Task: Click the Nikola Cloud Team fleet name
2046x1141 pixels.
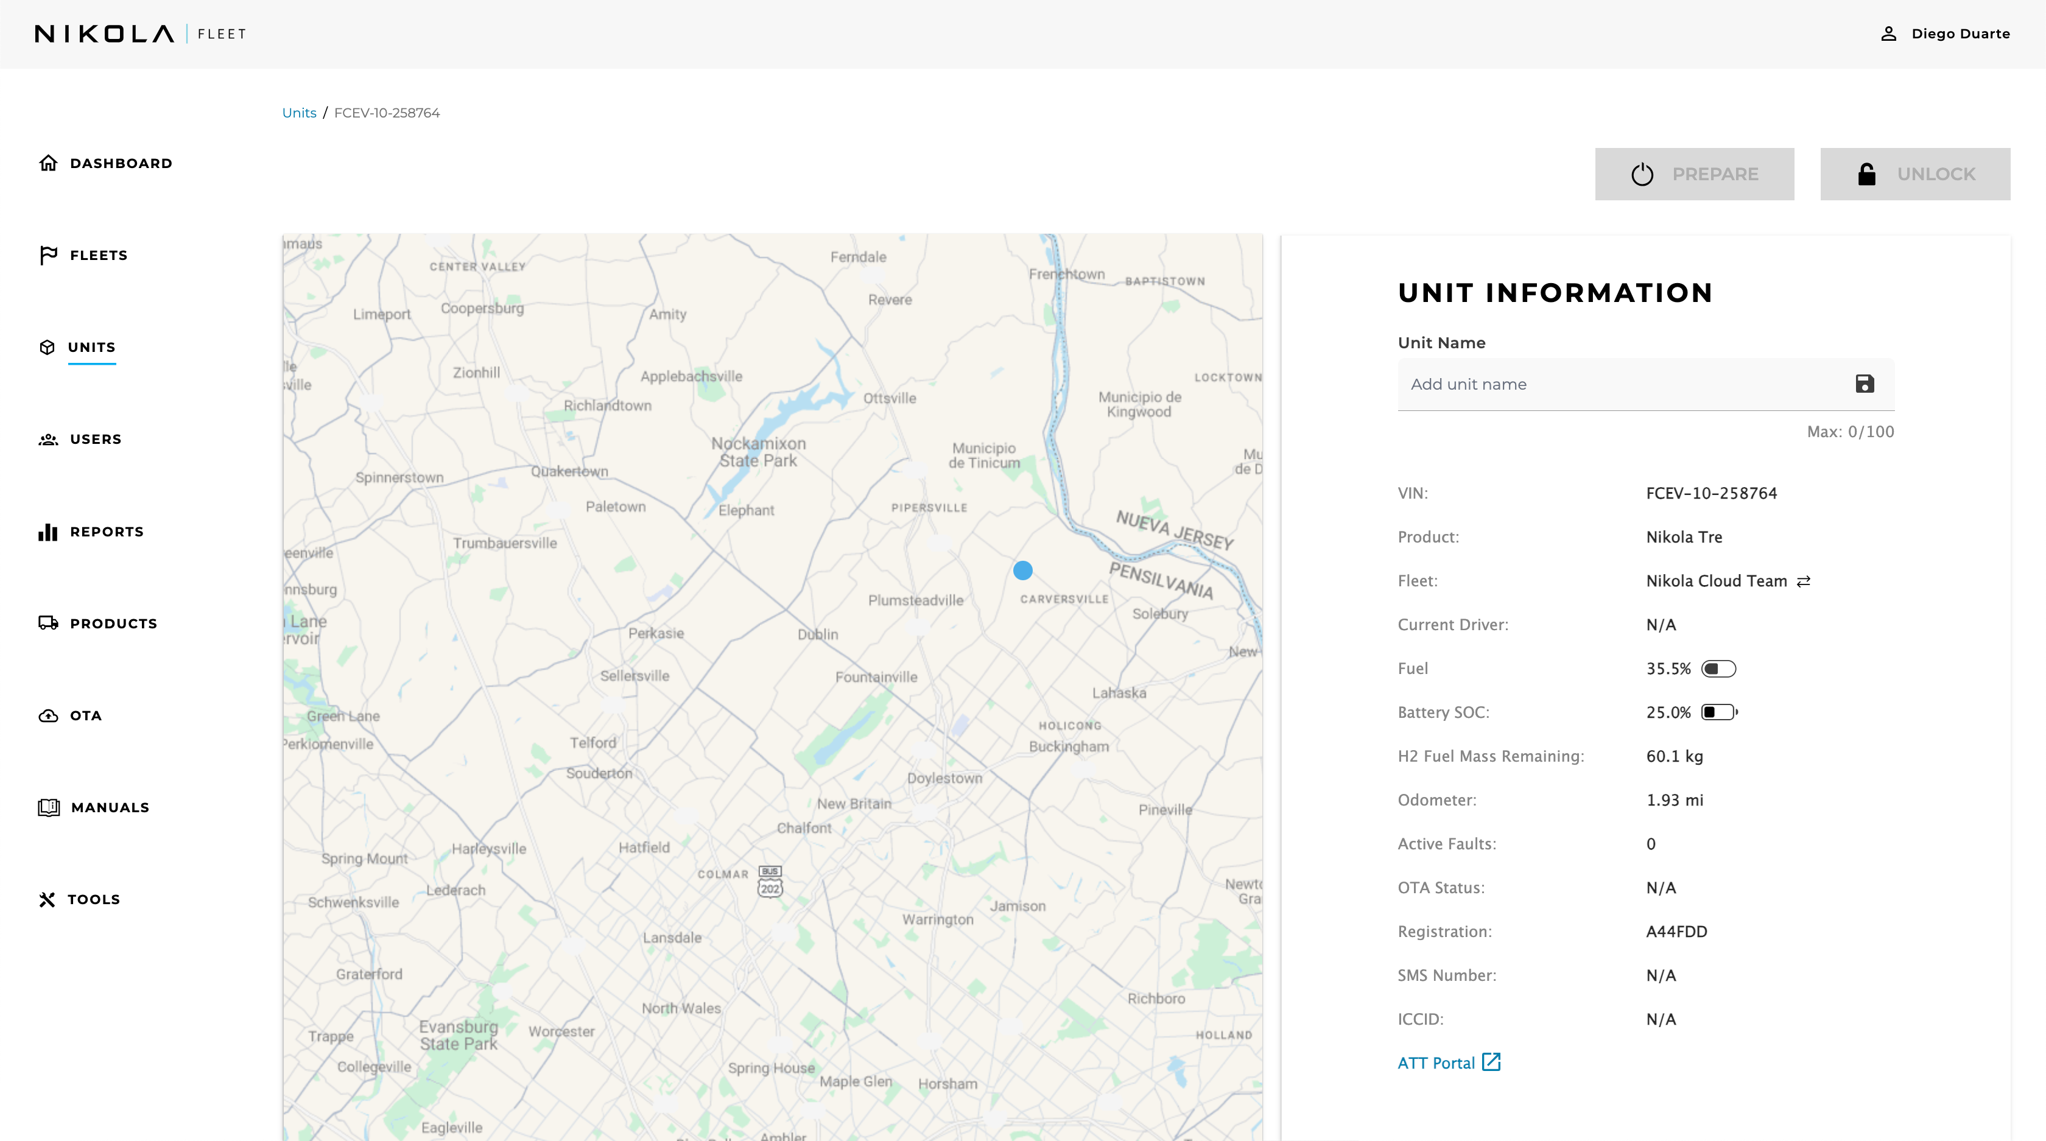Action: [1717, 581]
